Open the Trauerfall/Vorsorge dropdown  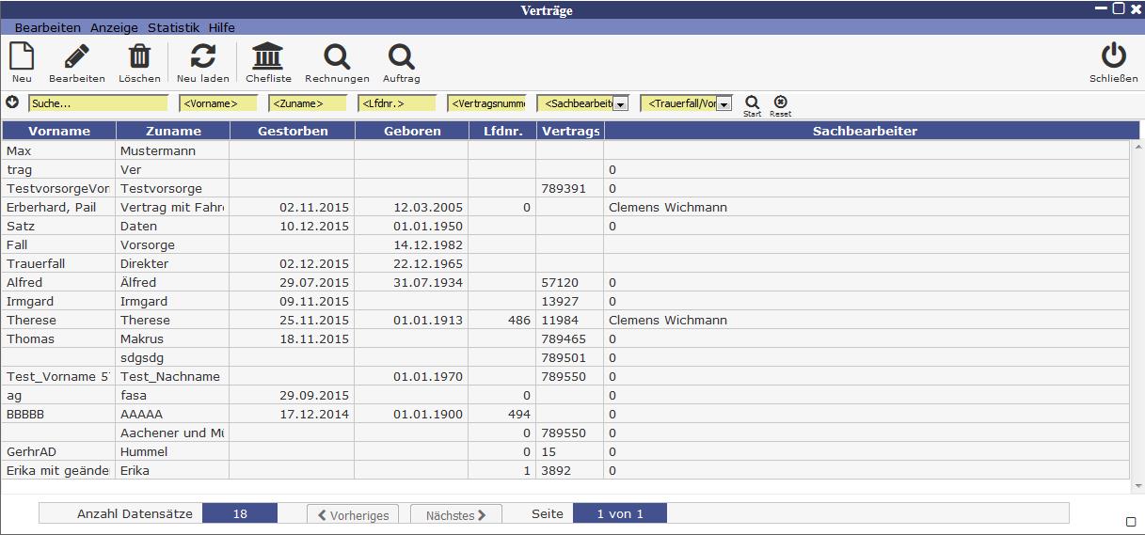pyautogui.click(x=724, y=104)
